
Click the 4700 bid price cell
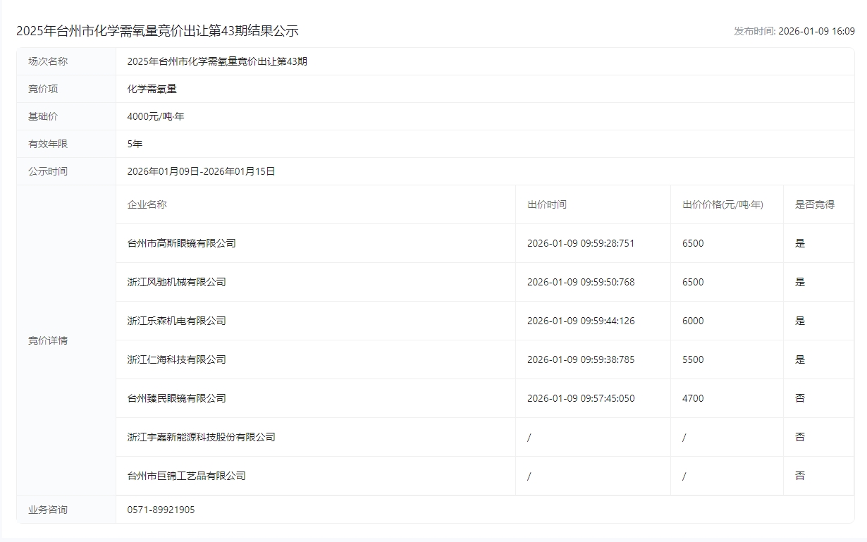coord(693,398)
